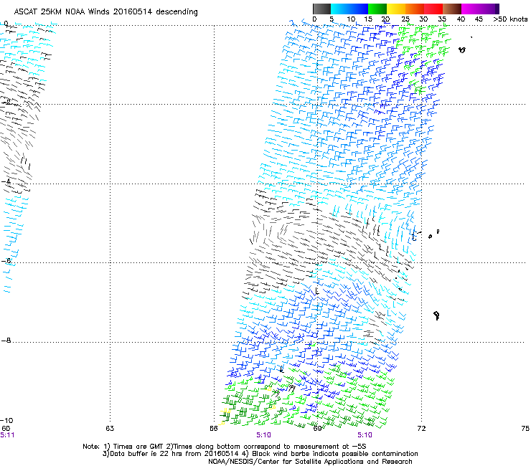Click the longitude label '69'
The height and width of the screenshot is (466, 531).
317,429
